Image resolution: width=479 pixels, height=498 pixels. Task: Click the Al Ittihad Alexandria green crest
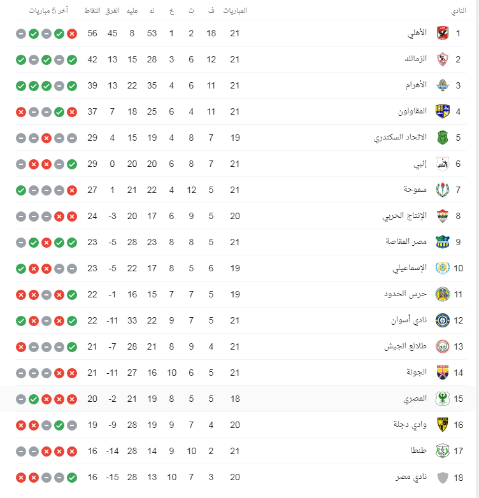(x=443, y=138)
